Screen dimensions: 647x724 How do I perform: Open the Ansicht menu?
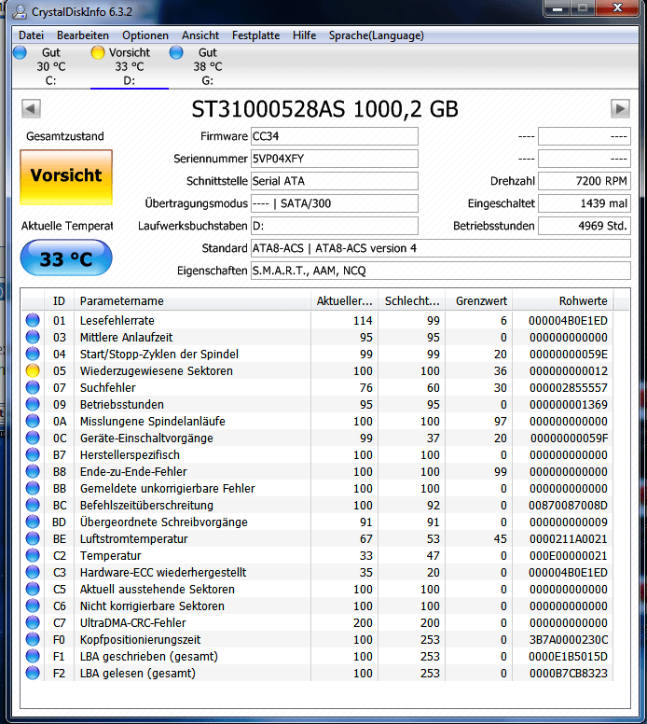tap(200, 35)
